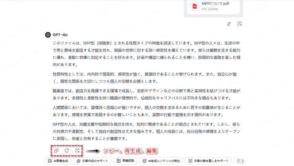Viewport: 294px width, 166px height.
Task: Click the paragraph starting 職業面では
Action: [x=147, y=94]
